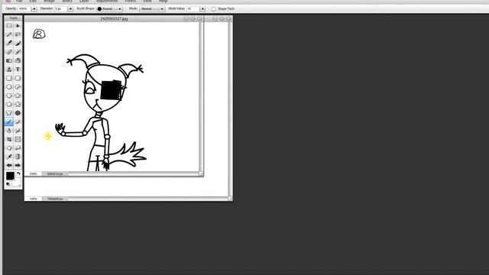489x275 pixels.
Task: Select the highlighted Line tool
Action: pos(9,122)
